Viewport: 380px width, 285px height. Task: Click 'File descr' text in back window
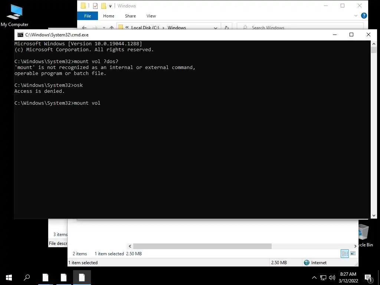(58, 243)
